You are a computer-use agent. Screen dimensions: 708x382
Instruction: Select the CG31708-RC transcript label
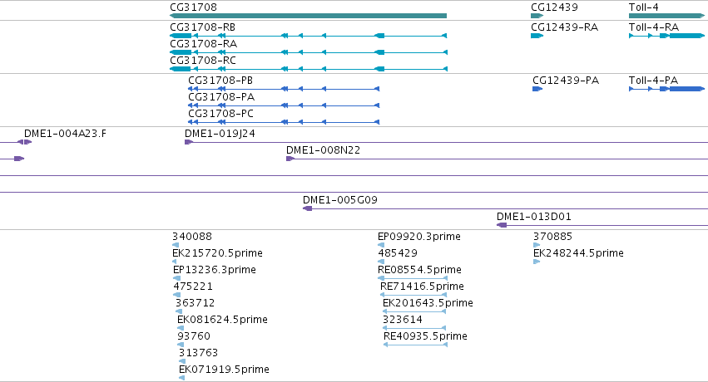[x=203, y=61]
